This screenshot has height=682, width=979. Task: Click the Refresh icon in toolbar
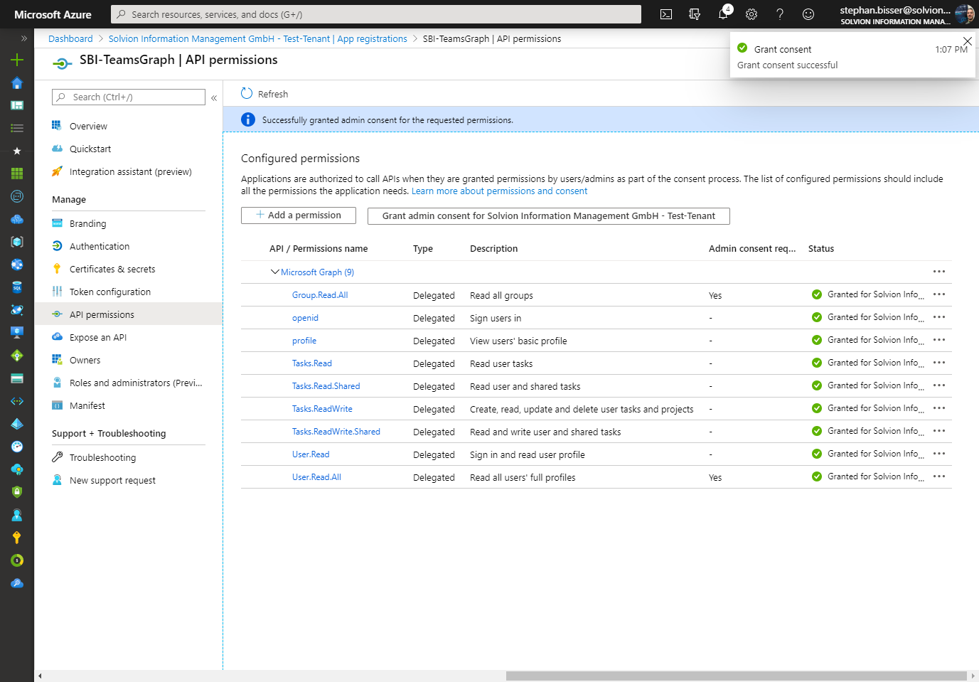(247, 94)
